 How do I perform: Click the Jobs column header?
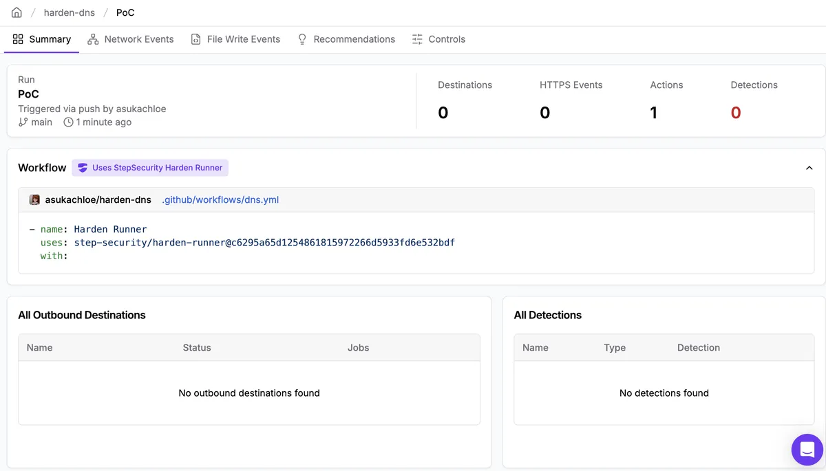pos(358,347)
